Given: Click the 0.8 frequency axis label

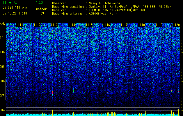Looking at the screenshot, I should (x=2, y=81).
